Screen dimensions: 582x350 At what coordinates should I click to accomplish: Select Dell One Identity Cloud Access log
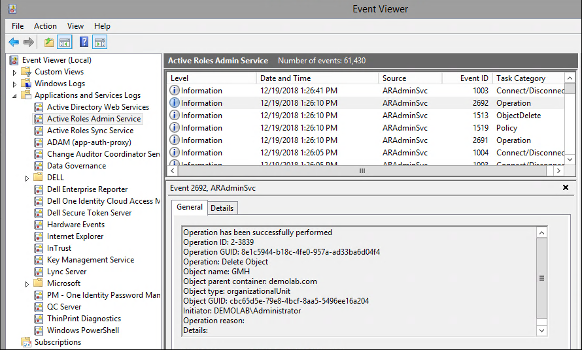pyautogui.click(x=103, y=201)
